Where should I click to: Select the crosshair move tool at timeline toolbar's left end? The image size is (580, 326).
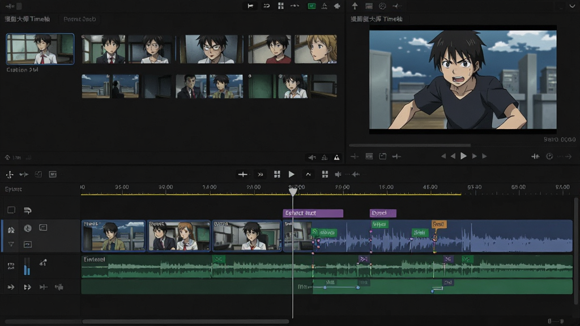pyautogui.click(x=10, y=174)
